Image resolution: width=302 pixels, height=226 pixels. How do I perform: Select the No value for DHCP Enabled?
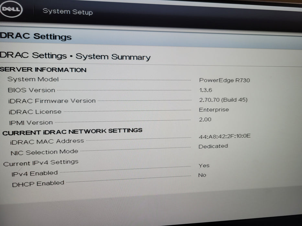tap(202, 175)
